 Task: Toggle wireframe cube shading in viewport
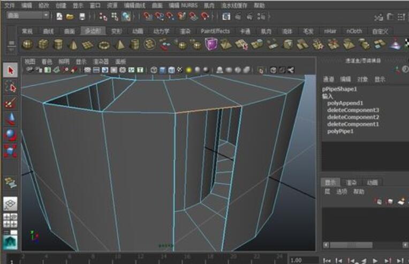pyautogui.click(x=154, y=70)
